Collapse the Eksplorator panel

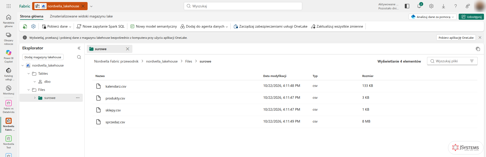(79, 48)
